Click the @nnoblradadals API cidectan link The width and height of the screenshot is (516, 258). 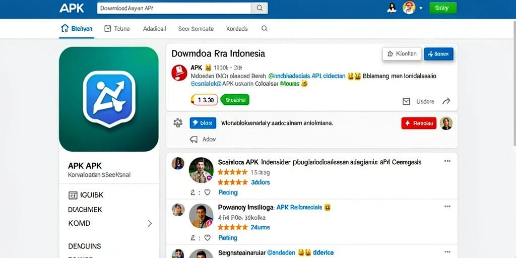(307, 76)
